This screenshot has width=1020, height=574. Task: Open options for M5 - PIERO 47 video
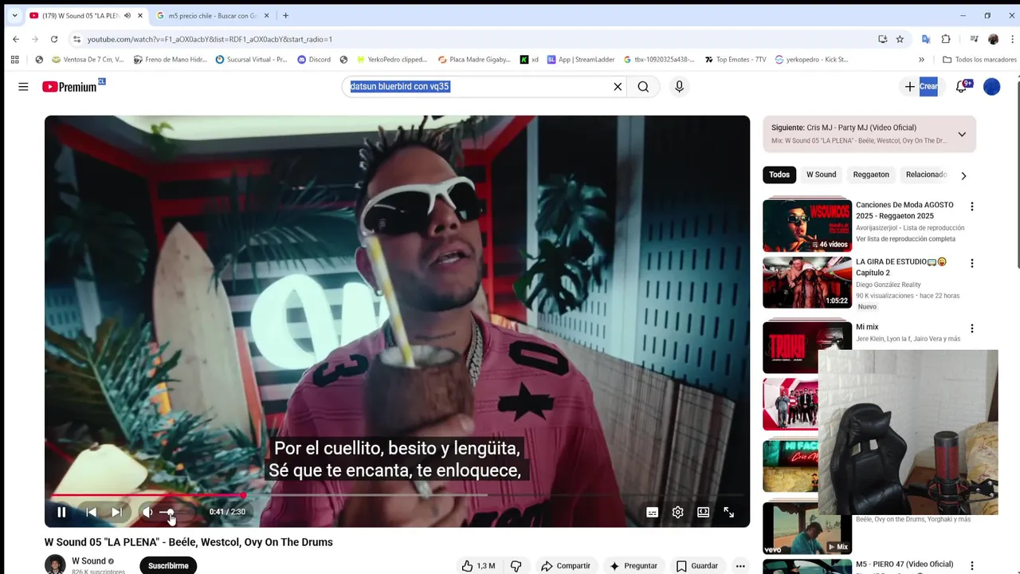click(971, 565)
